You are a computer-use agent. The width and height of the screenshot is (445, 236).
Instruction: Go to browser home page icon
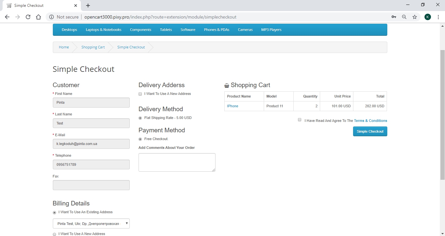click(x=38, y=17)
